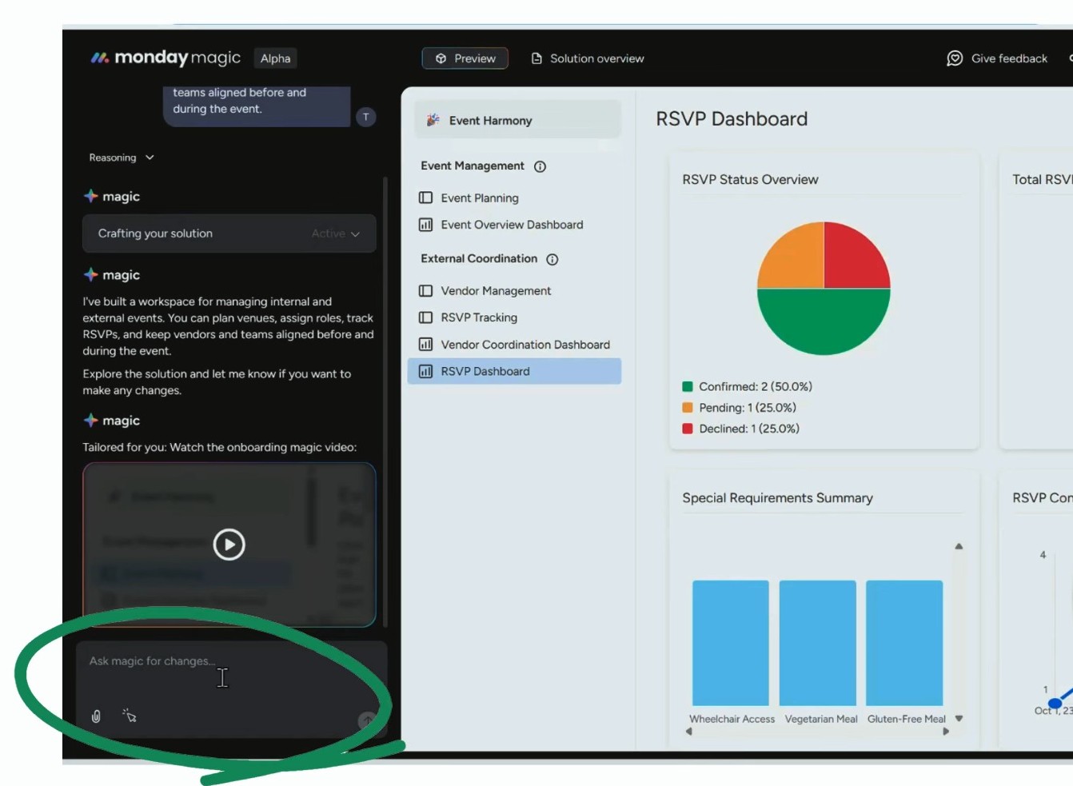Click the info icon beside Event Management

point(540,166)
